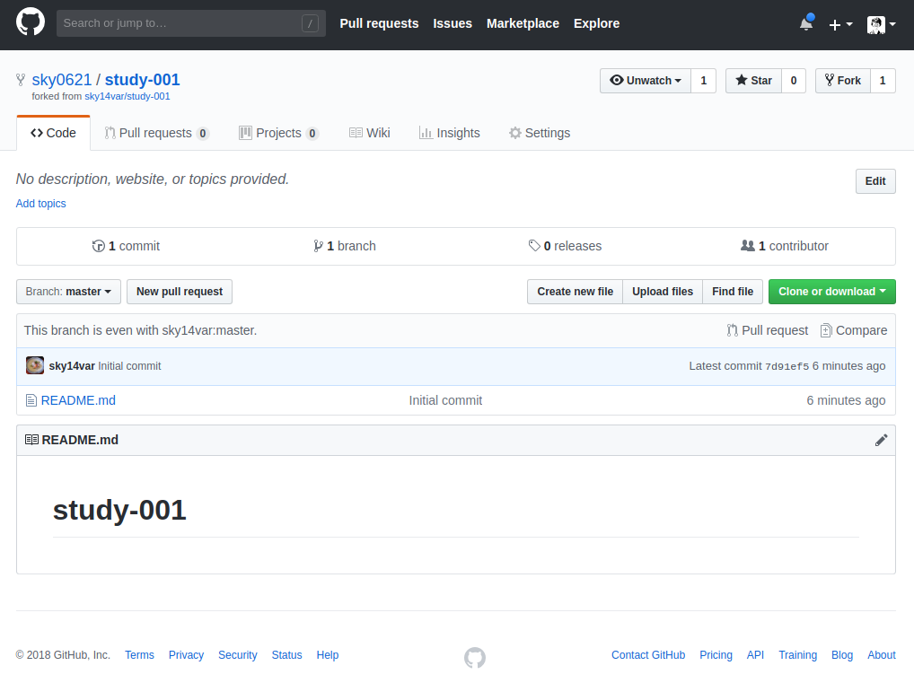Open Privacy in footer

click(x=186, y=655)
